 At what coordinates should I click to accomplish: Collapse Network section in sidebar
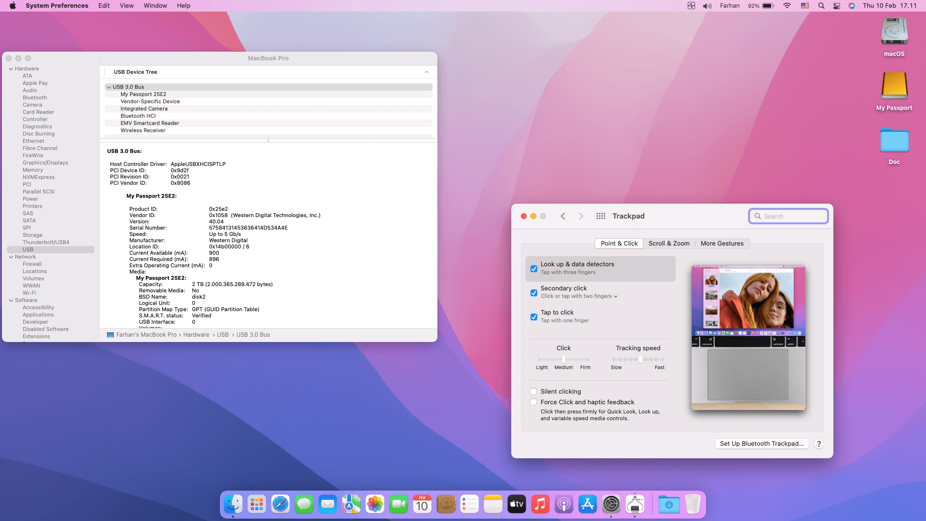[x=11, y=257]
